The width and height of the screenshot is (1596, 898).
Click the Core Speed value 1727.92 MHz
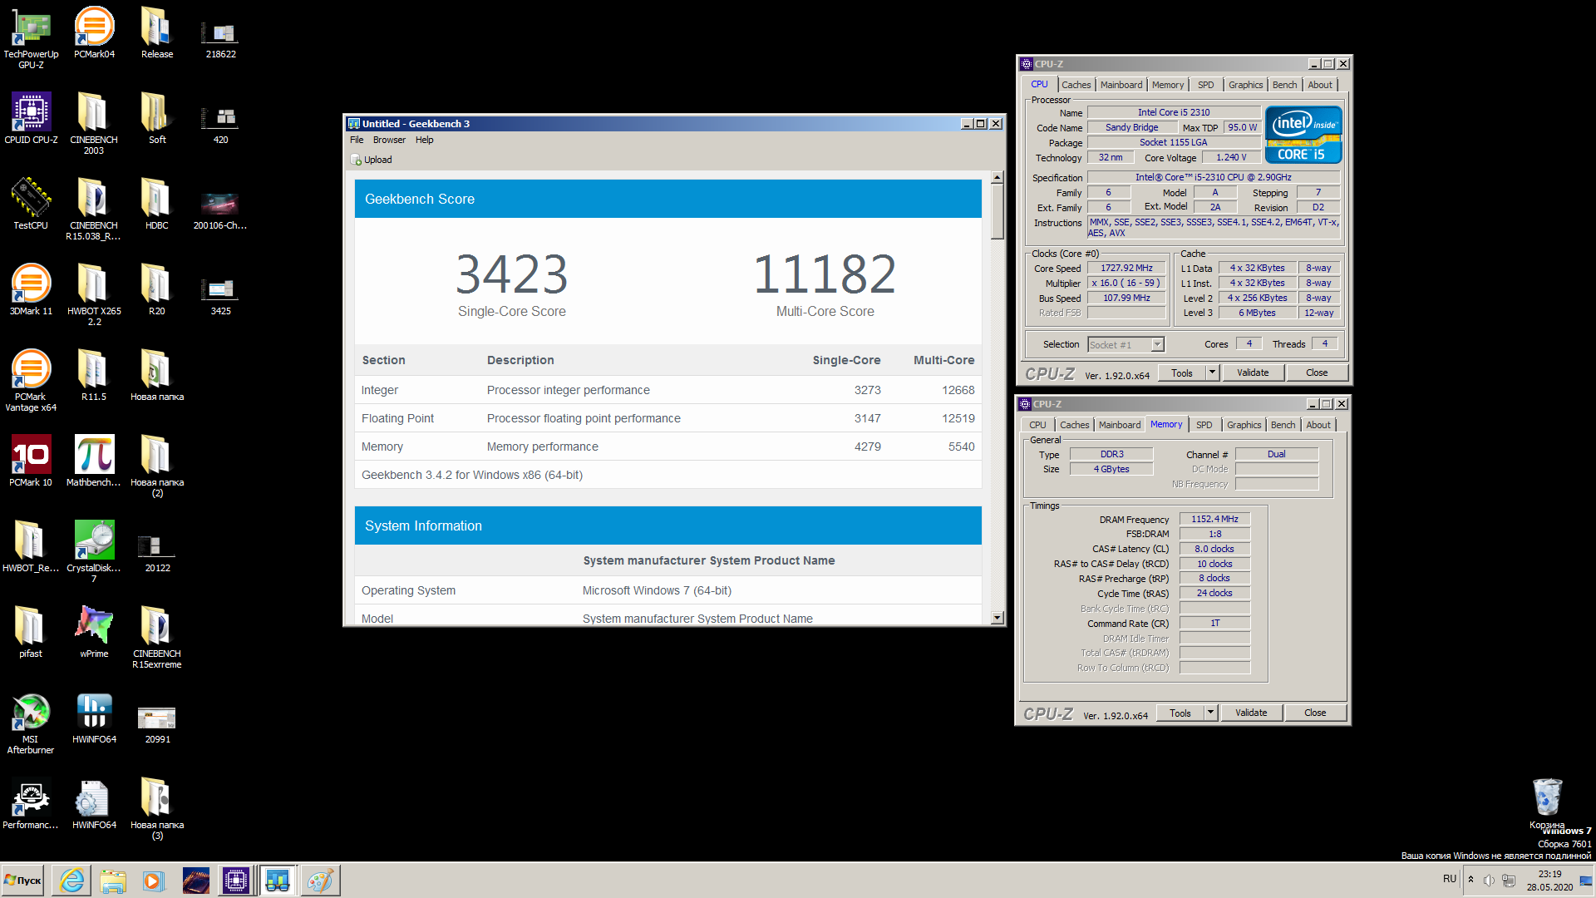point(1126,268)
